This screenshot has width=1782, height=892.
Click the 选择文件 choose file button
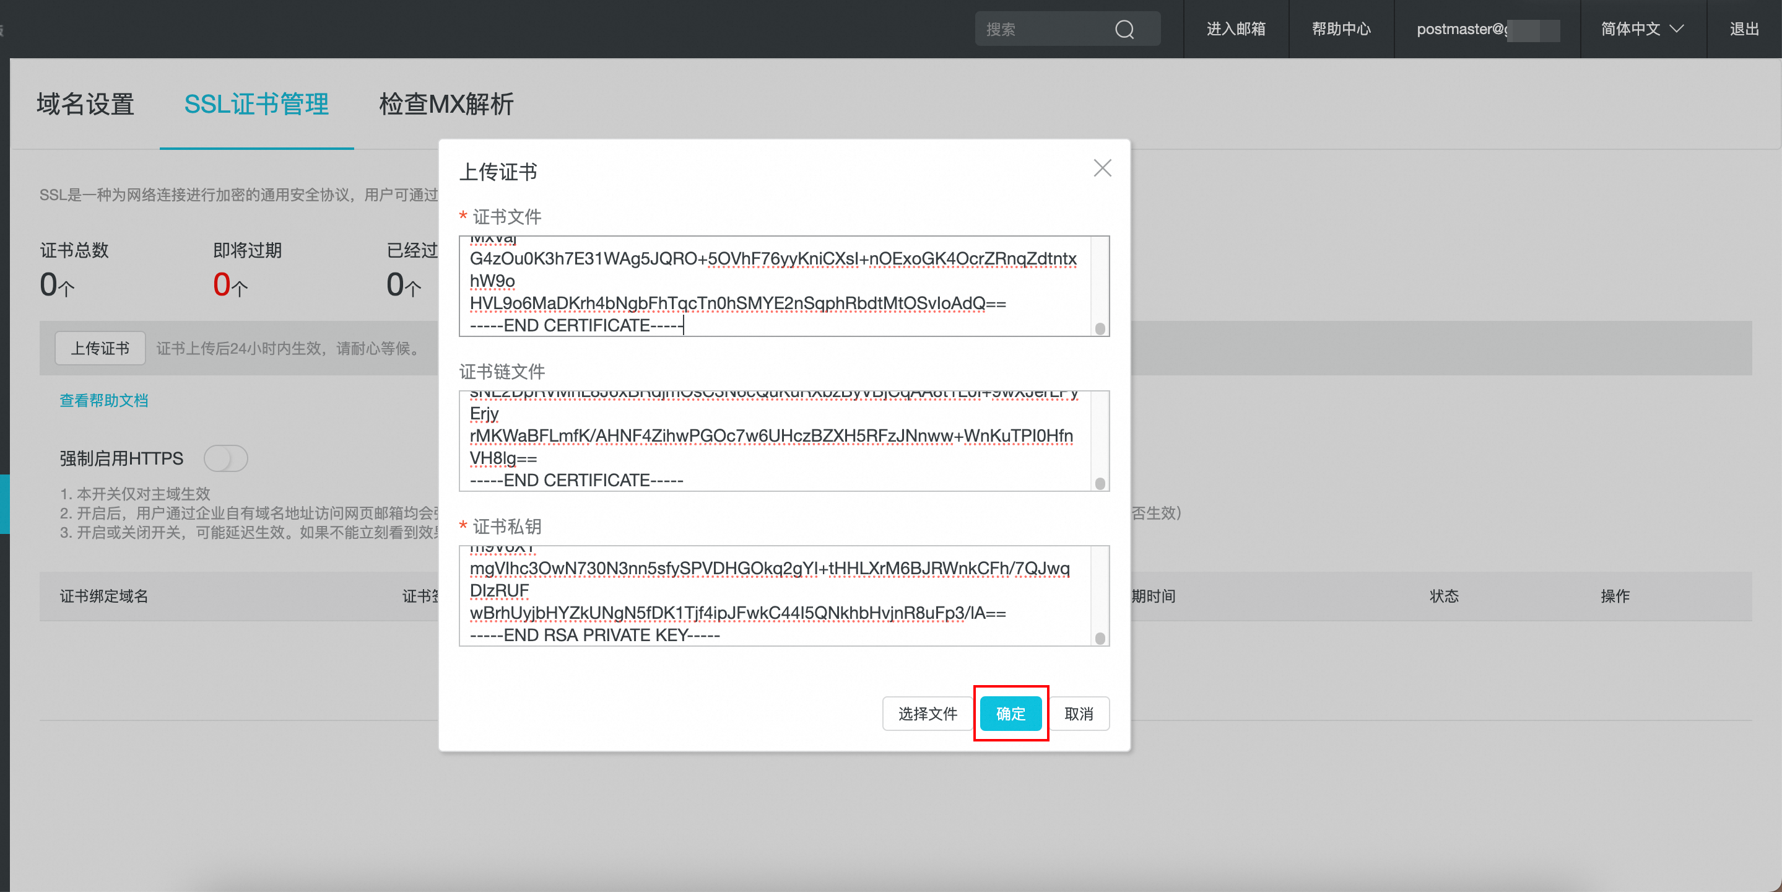927,714
